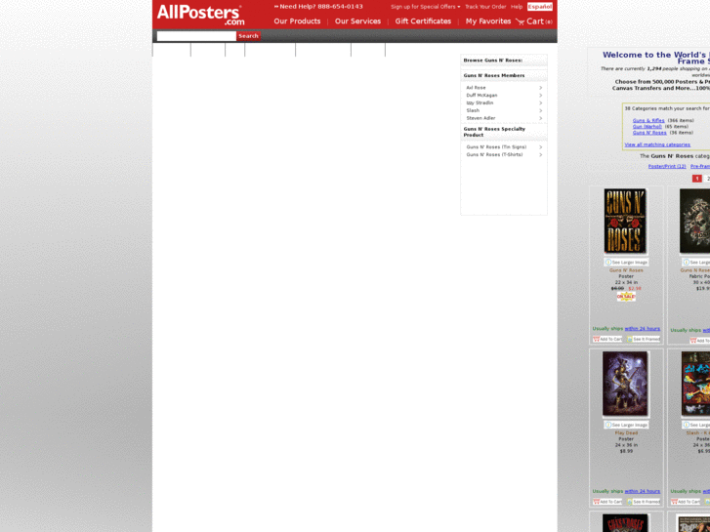Click the Browse Guns N' Roses heading
The image size is (710, 532).
(x=492, y=61)
